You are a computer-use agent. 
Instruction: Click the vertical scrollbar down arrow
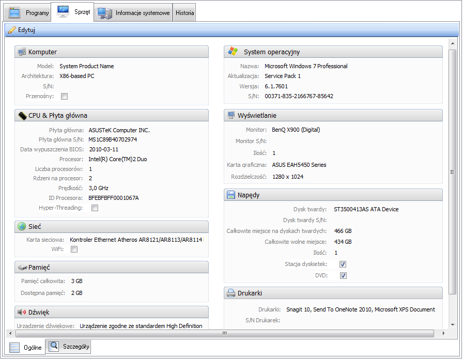(452, 325)
